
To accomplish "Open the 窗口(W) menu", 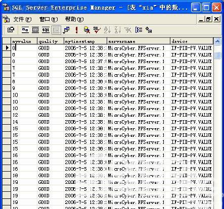I will [x=49, y=19].
